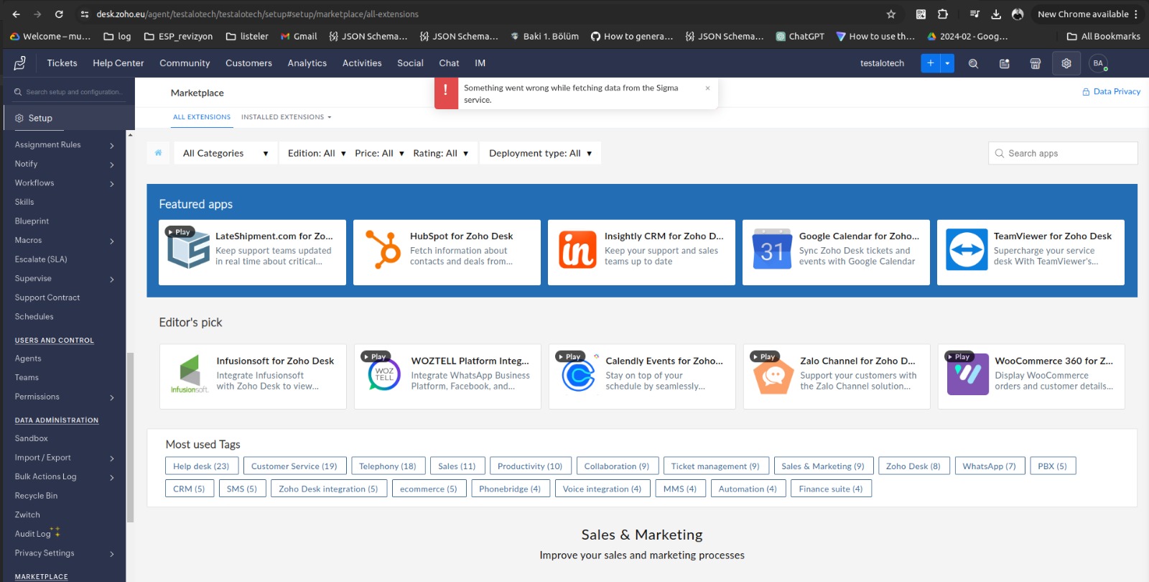1149x582 pixels.
Task: Choose the WhatsApp (7) tag
Action: pos(989,466)
